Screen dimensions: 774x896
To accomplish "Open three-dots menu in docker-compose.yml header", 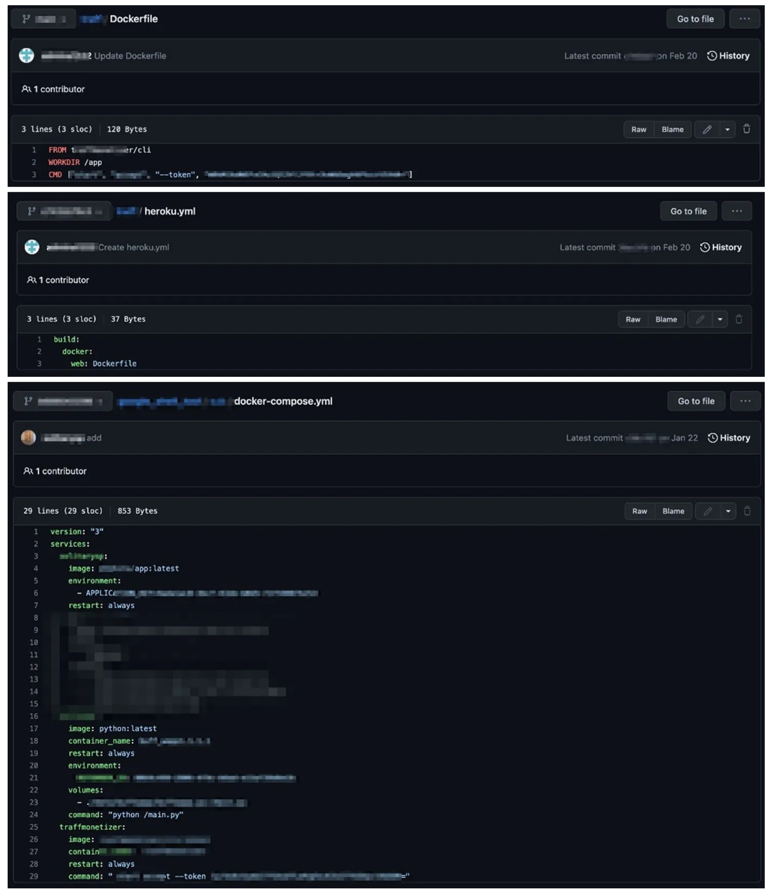I will [x=745, y=401].
